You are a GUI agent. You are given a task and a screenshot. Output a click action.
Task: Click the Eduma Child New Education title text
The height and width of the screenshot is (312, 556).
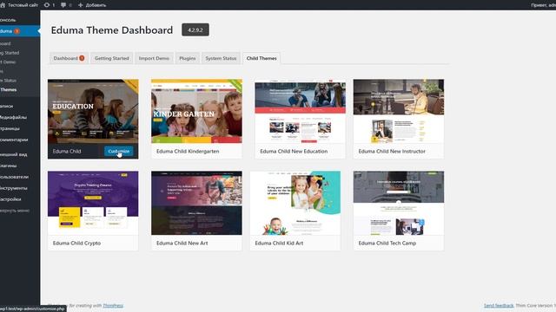(294, 151)
